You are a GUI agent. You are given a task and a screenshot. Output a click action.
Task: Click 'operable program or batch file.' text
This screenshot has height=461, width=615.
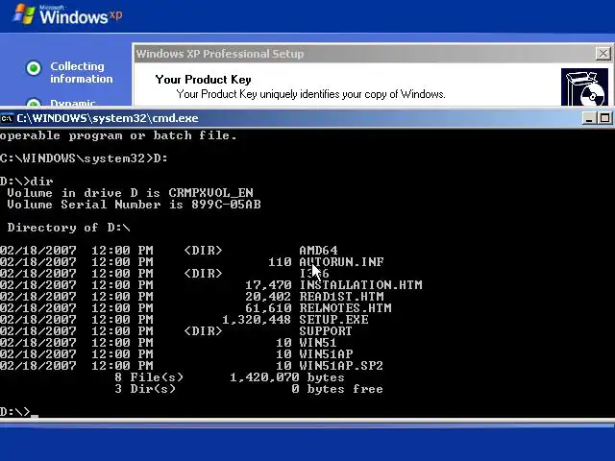[x=118, y=136]
